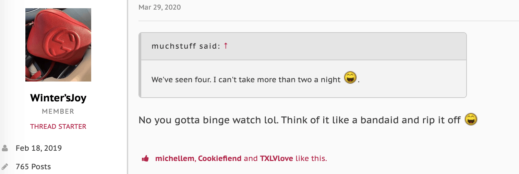Click the Feb 18, 2019 join date
The image size is (519, 174).
[x=39, y=148]
